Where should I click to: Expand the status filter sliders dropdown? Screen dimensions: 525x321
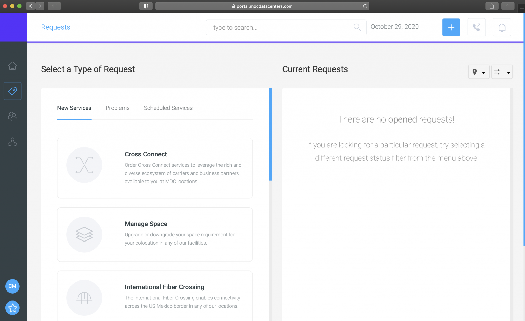(x=502, y=72)
